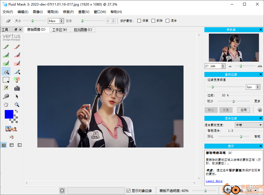Select the green Keep exact brush tool
This screenshot has height=195, width=264.
click(6, 47)
